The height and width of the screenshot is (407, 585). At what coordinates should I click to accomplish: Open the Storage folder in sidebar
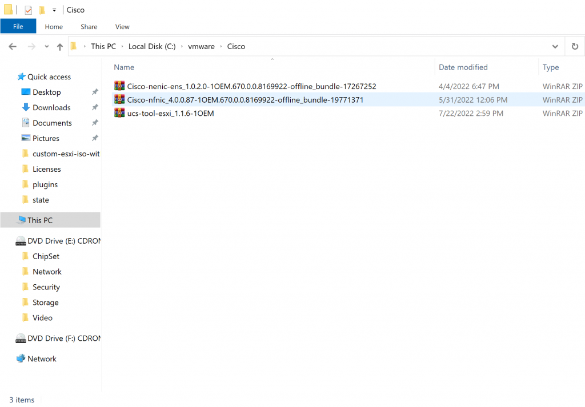[45, 303]
